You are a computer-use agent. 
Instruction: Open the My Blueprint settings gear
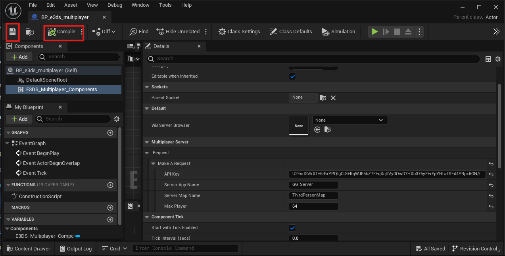coord(117,119)
